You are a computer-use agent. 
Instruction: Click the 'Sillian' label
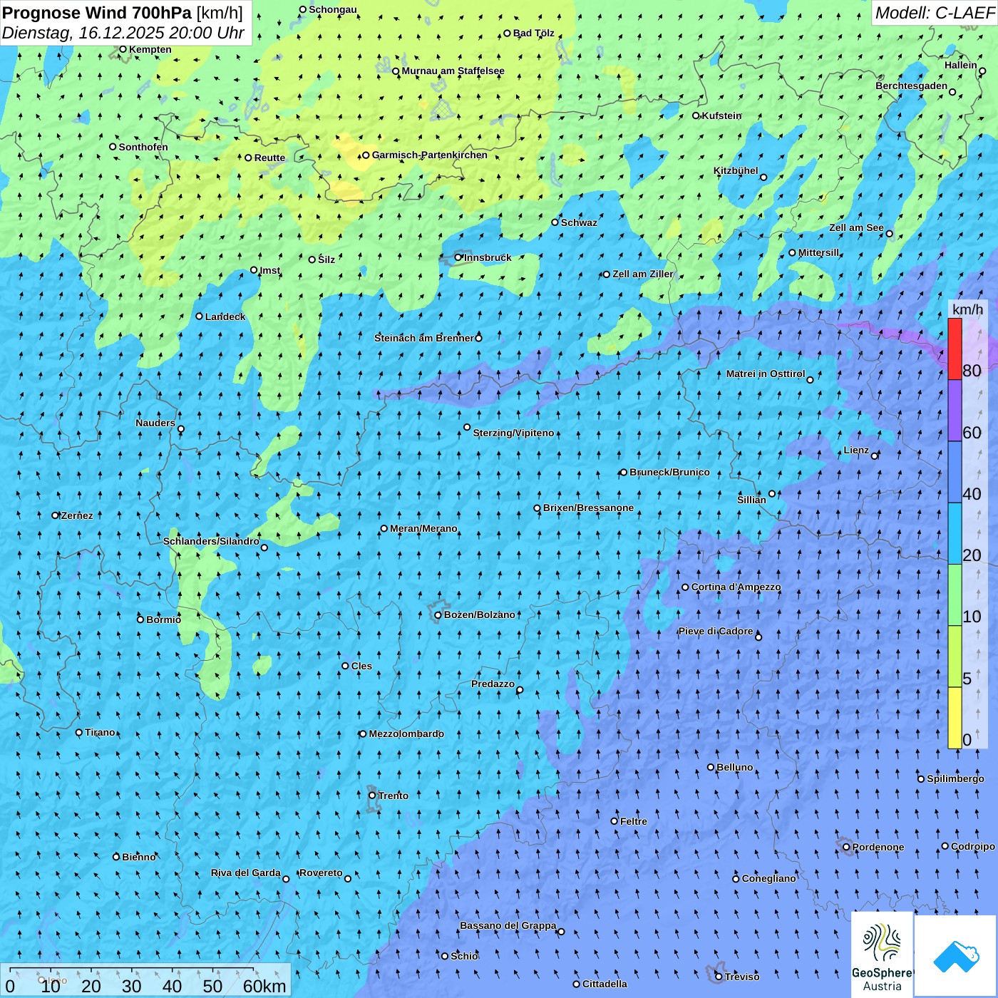pyautogui.click(x=751, y=500)
